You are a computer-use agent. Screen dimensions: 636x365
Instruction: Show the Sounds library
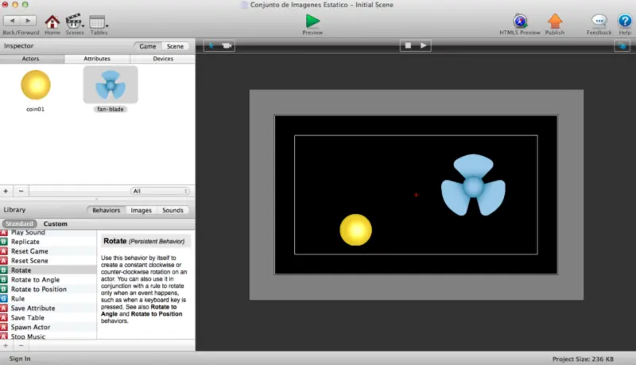[x=173, y=210]
